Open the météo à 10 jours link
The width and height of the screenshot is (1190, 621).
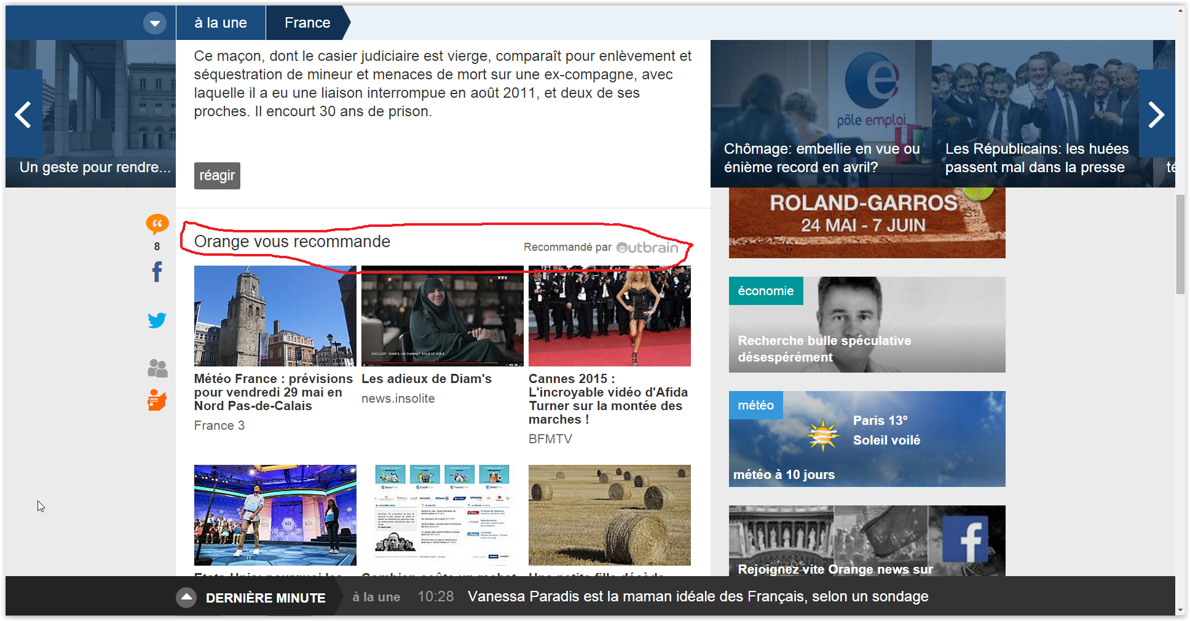click(x=784, y=474)
